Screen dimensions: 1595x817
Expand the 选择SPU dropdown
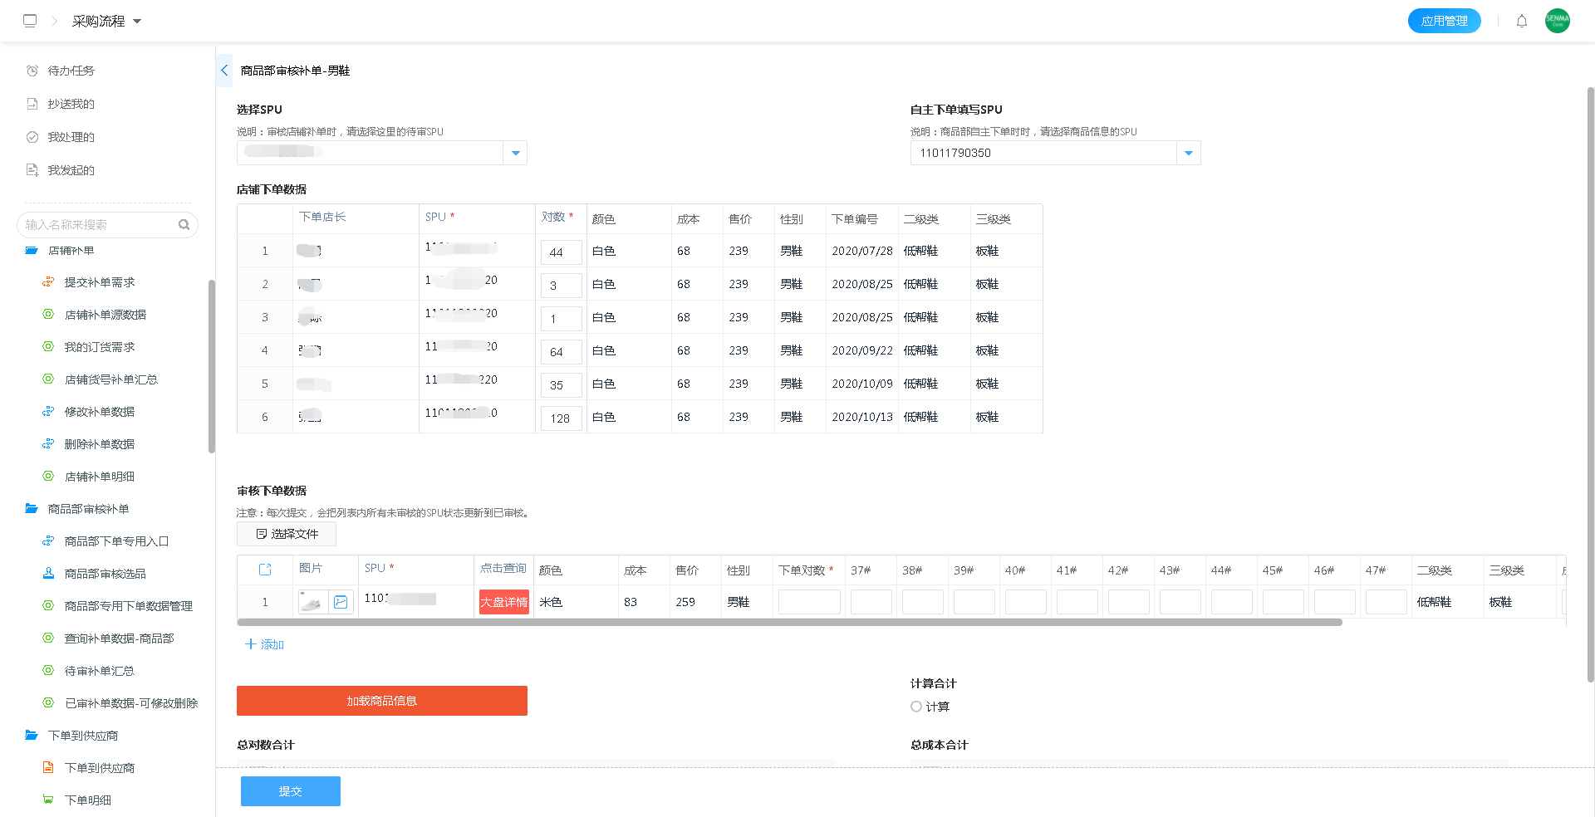coord(515,153)
